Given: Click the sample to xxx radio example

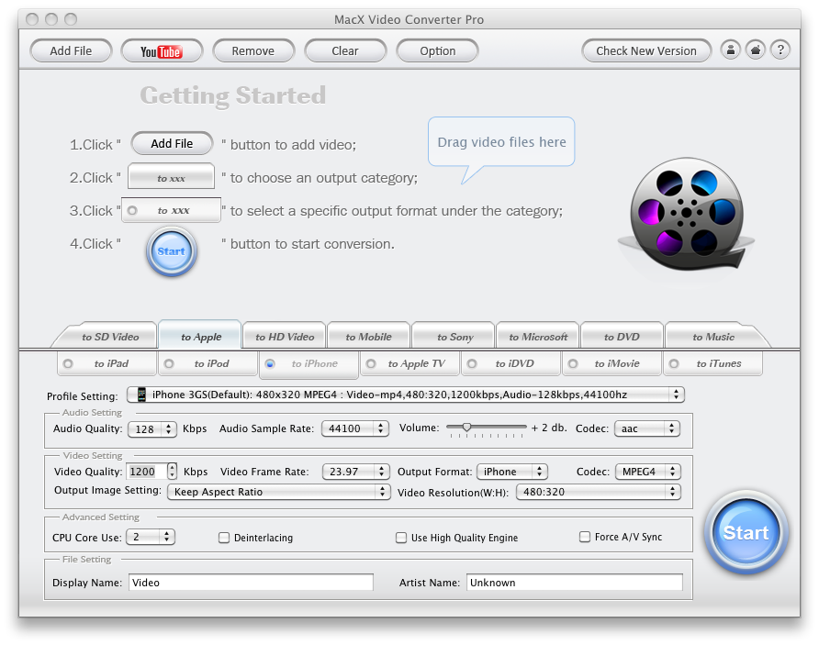Looking at the screenshot, I should point(172,210).
